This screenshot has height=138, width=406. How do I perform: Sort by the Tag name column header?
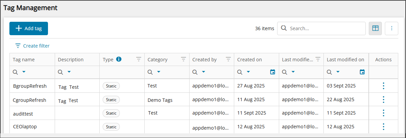tap(24, 60)
